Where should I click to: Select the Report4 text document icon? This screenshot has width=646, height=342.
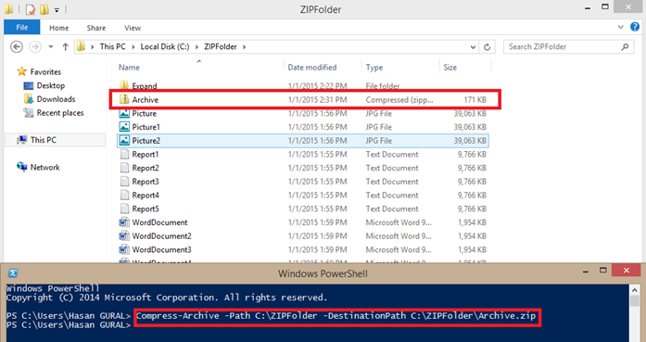click(x=124, y=195)
